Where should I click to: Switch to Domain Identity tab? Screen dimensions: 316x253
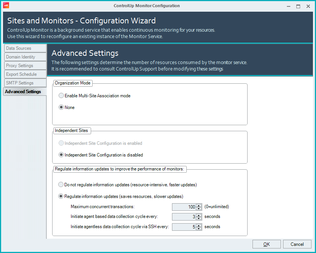25,57
